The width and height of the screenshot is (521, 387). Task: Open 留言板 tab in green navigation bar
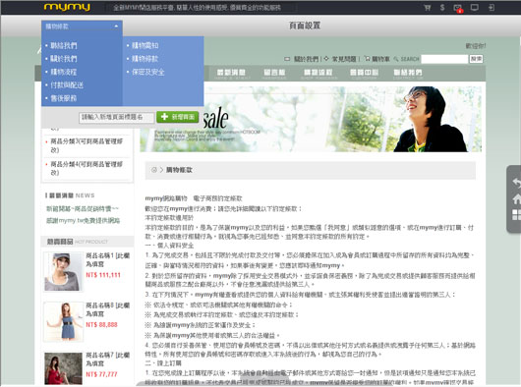(x=274, y=74)
